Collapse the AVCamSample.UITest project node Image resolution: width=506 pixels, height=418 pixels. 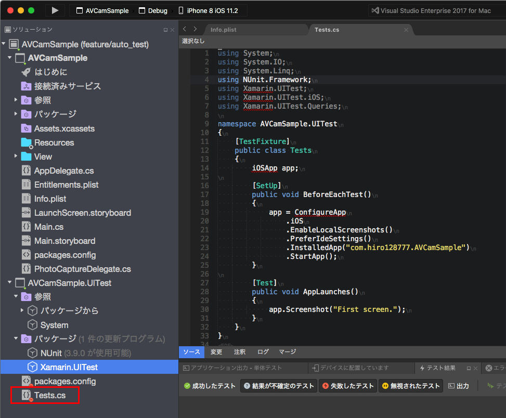tap(10, 282)
